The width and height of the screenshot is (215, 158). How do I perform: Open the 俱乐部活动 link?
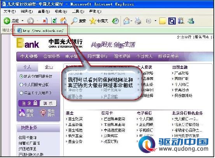(x=184, y=96)
